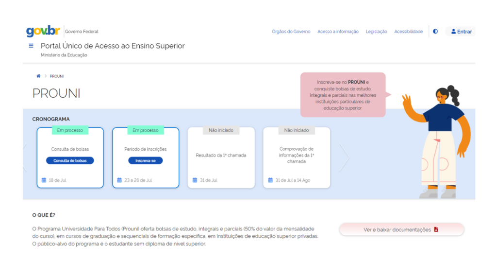Open the hamburger menu icon
Image resolution: width=497 pixels, height=280 pixels.
coord(31,46)
